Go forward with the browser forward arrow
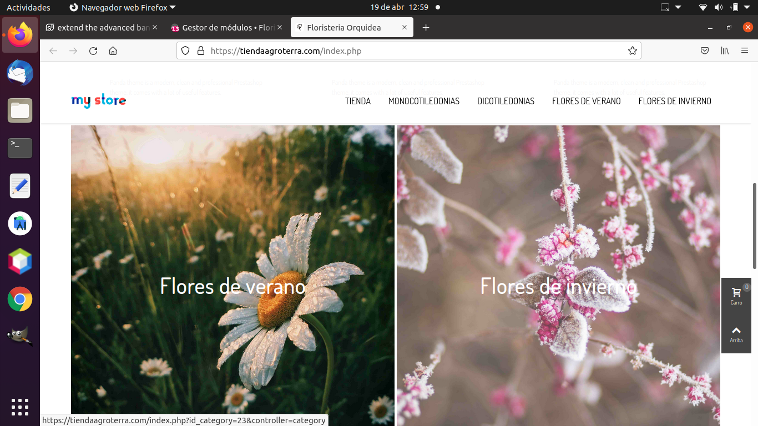 point(73,51)
